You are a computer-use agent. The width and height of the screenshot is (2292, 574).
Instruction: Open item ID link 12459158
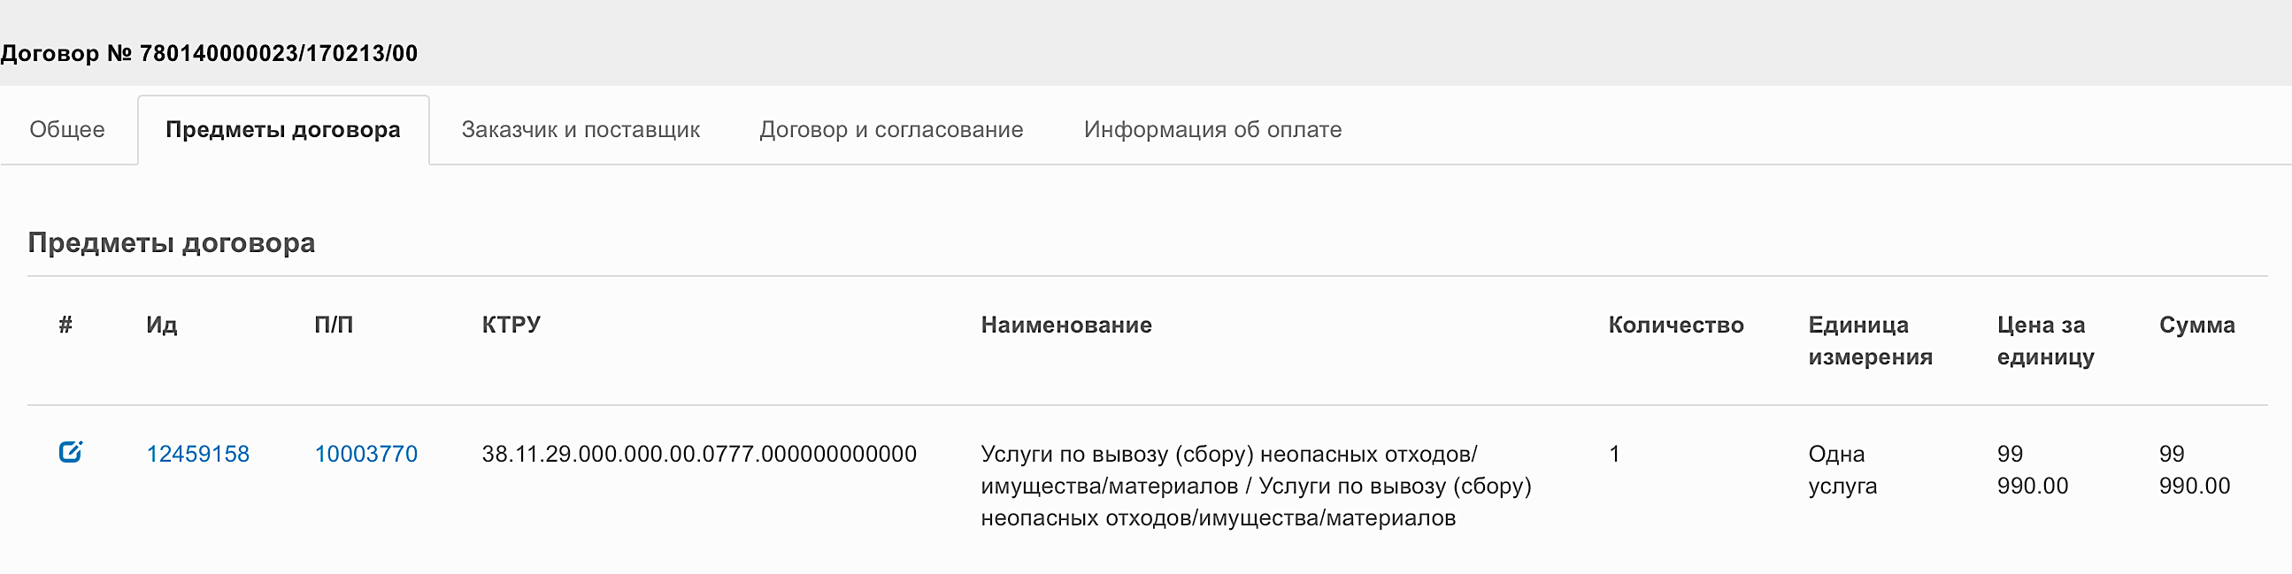click(x=197, y=454)
